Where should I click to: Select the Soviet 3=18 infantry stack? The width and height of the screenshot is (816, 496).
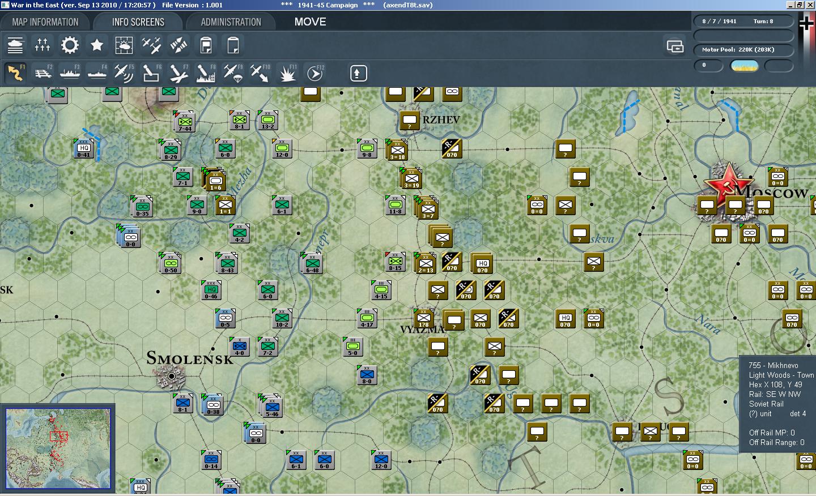(x=397, y=149)
